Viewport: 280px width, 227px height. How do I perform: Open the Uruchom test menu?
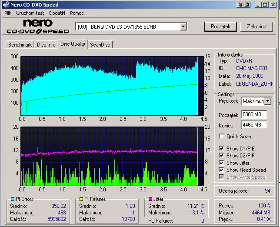pyautogui.click(x=30, y=13)
